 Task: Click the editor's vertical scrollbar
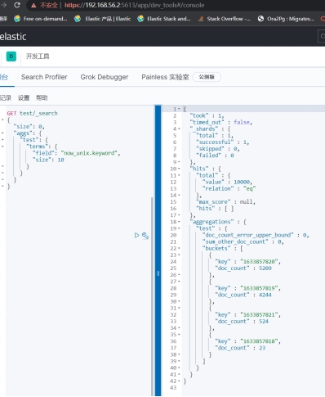tap(152, 295)
